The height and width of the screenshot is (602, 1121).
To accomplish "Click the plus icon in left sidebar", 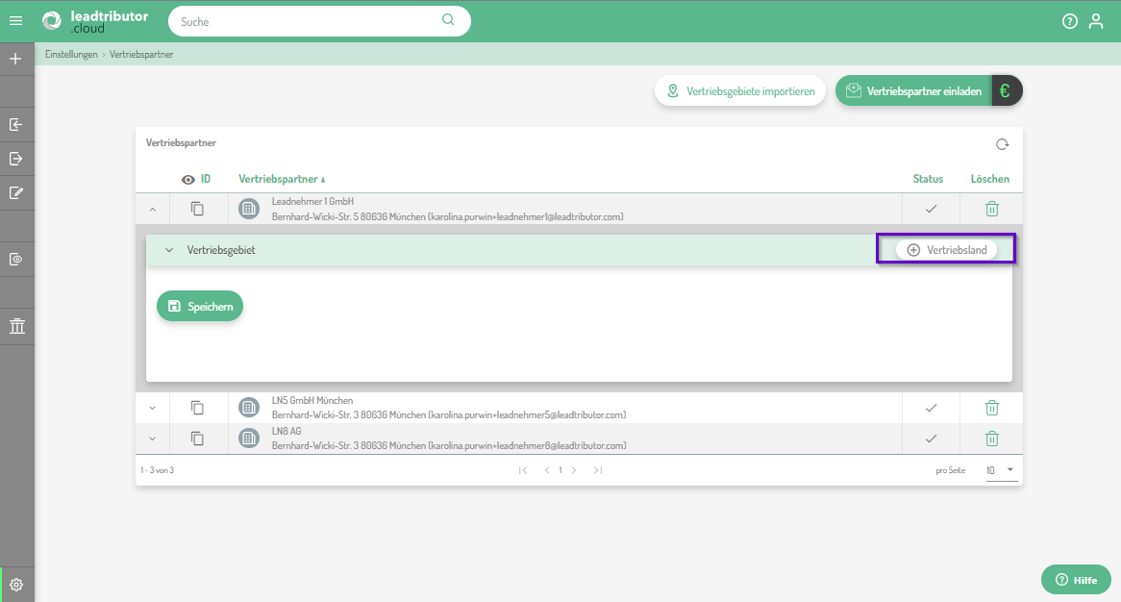I will click(x=16, y=59).
